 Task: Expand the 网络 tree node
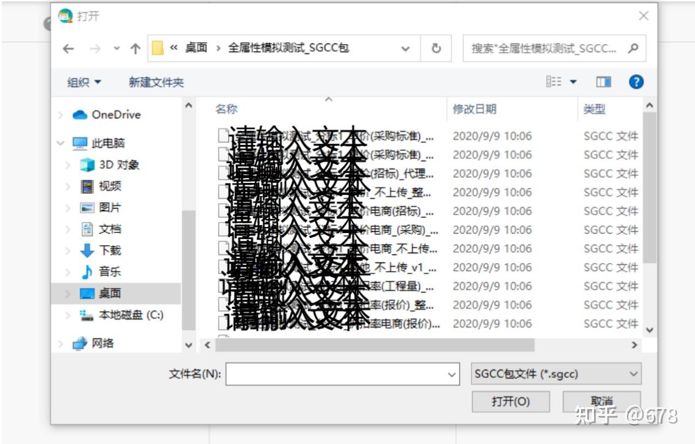(x=59, y=344)
